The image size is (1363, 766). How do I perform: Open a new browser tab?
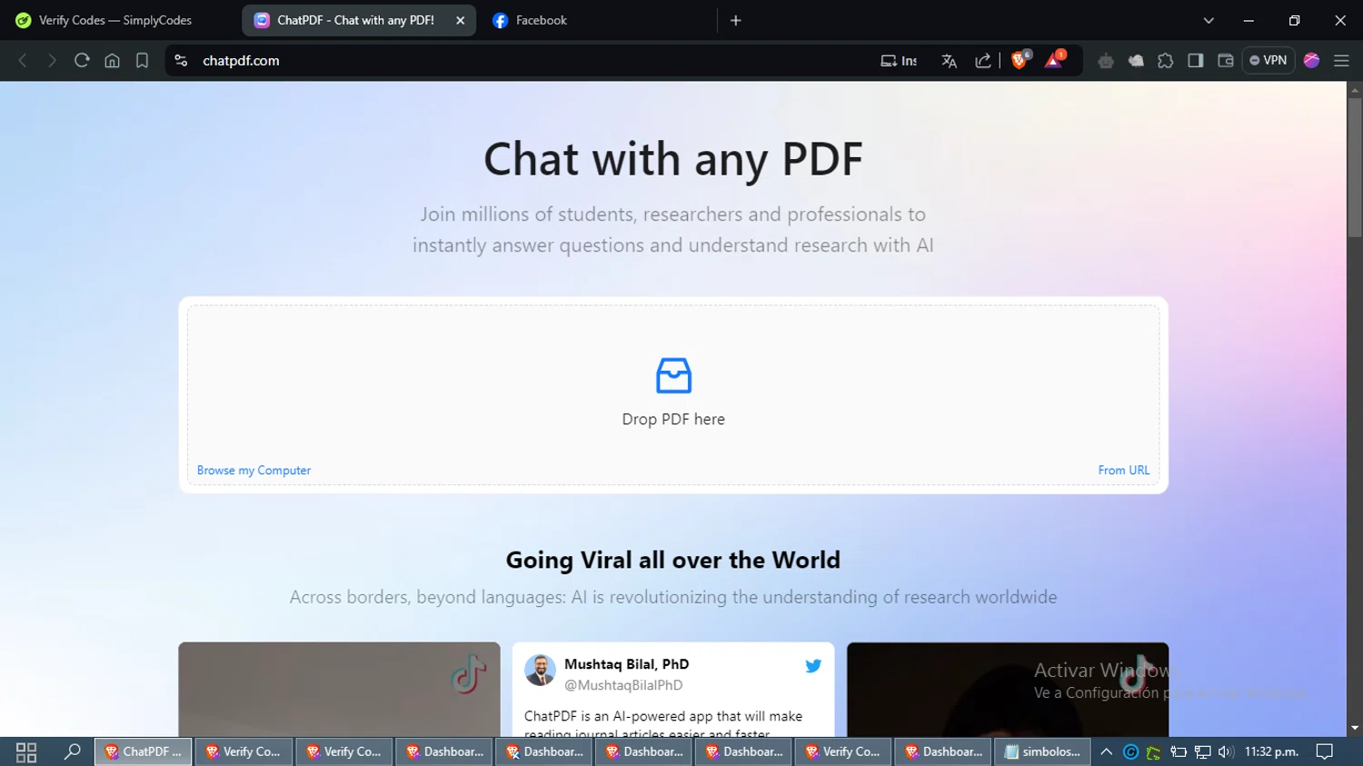736,20
